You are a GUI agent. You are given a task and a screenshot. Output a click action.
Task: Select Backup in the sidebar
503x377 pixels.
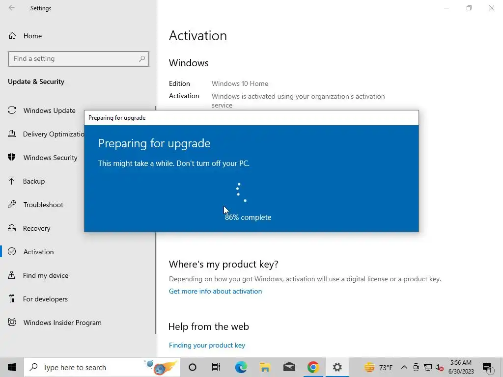[x=34, y=181]
